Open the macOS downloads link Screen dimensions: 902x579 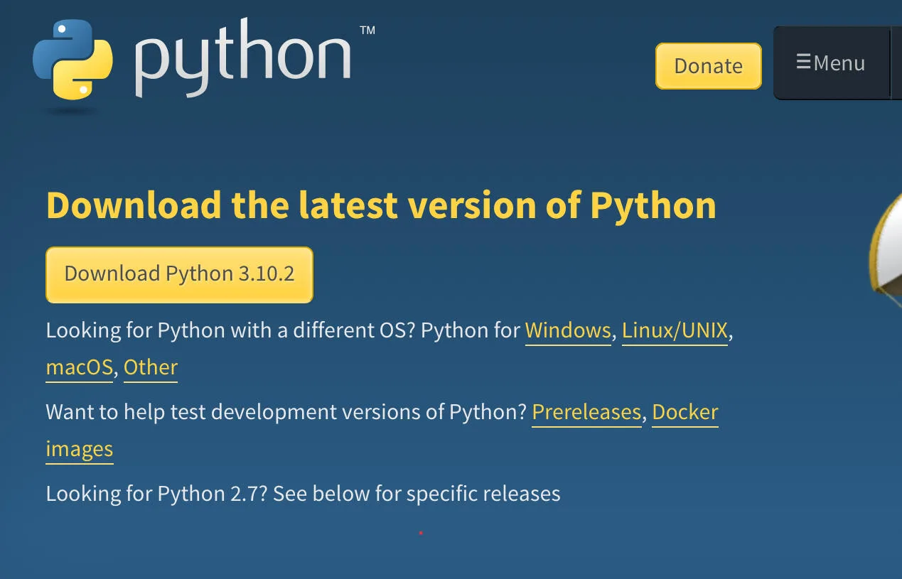79,367
